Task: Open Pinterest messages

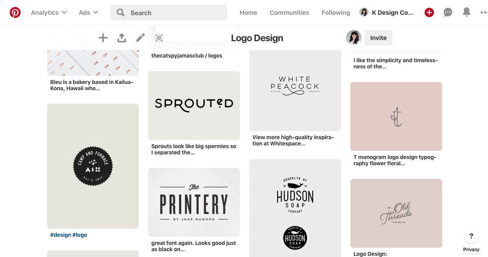Action: 448,12
